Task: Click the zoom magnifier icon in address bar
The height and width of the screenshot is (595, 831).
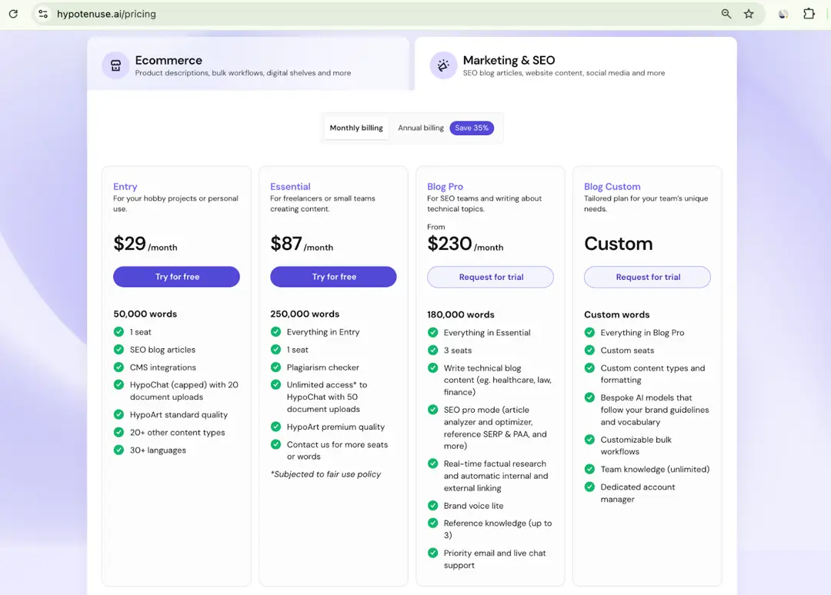Action: [726, 14]
